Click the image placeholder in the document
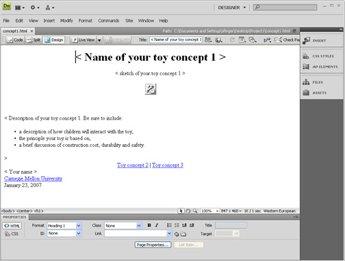The height and width of the screenshot is (261, 345). point(151,89)
